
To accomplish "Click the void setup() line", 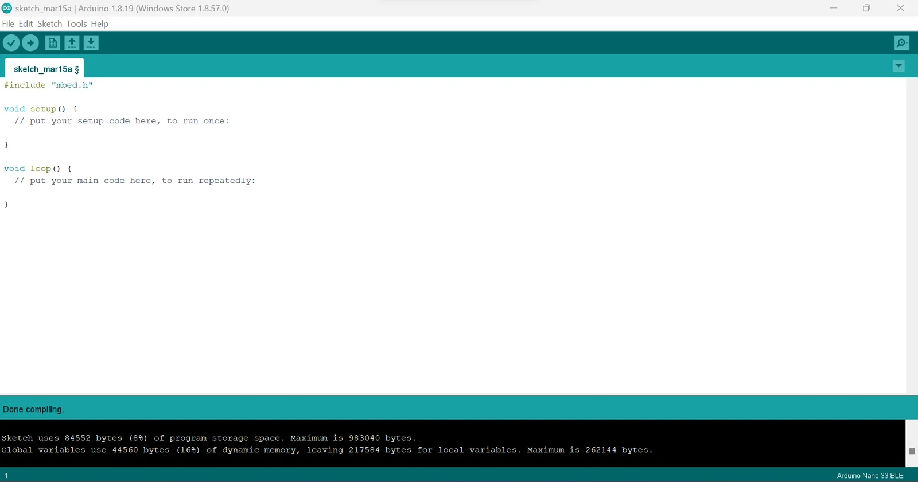I will (x=40, y=109).
